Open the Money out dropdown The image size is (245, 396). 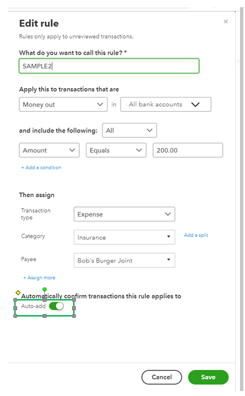pos(63,105)
